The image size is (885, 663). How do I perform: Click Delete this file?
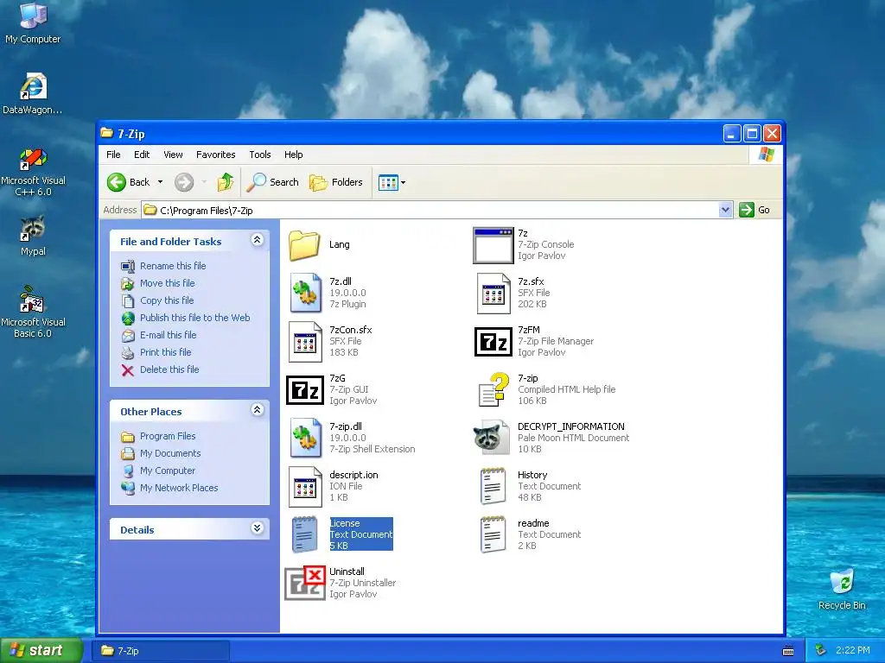click(x=169, y=369)
